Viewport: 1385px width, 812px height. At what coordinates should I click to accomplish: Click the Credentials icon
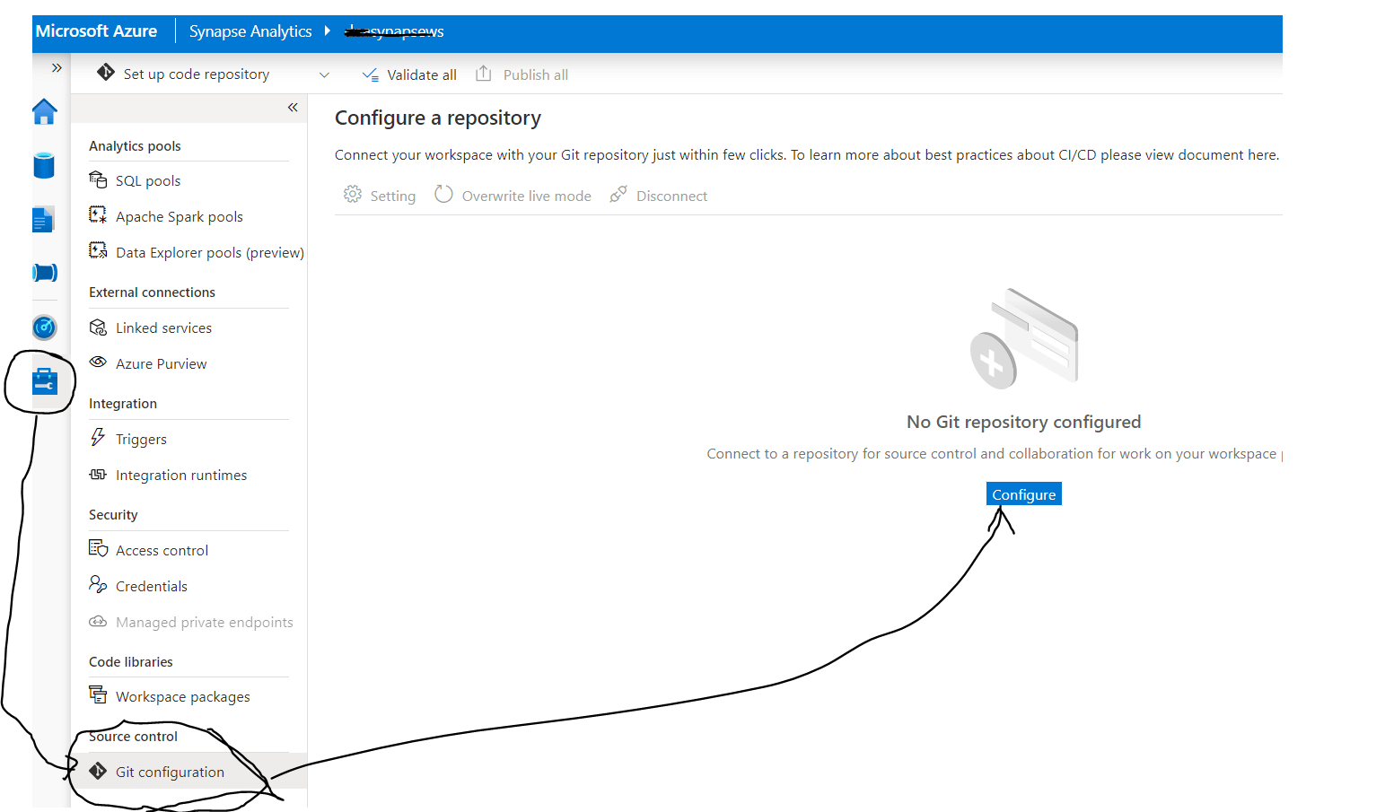coord(98,584)
